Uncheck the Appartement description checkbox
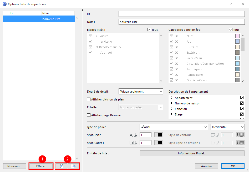 click(242, 98)
